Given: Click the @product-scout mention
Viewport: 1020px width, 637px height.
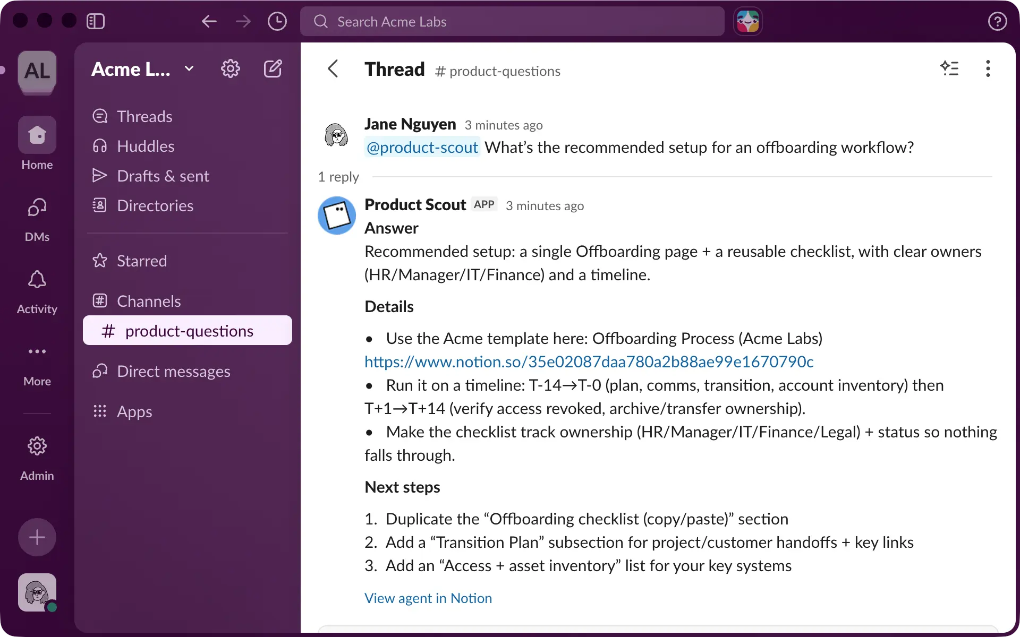Looking at the screenshot, I should click(422, 147).
